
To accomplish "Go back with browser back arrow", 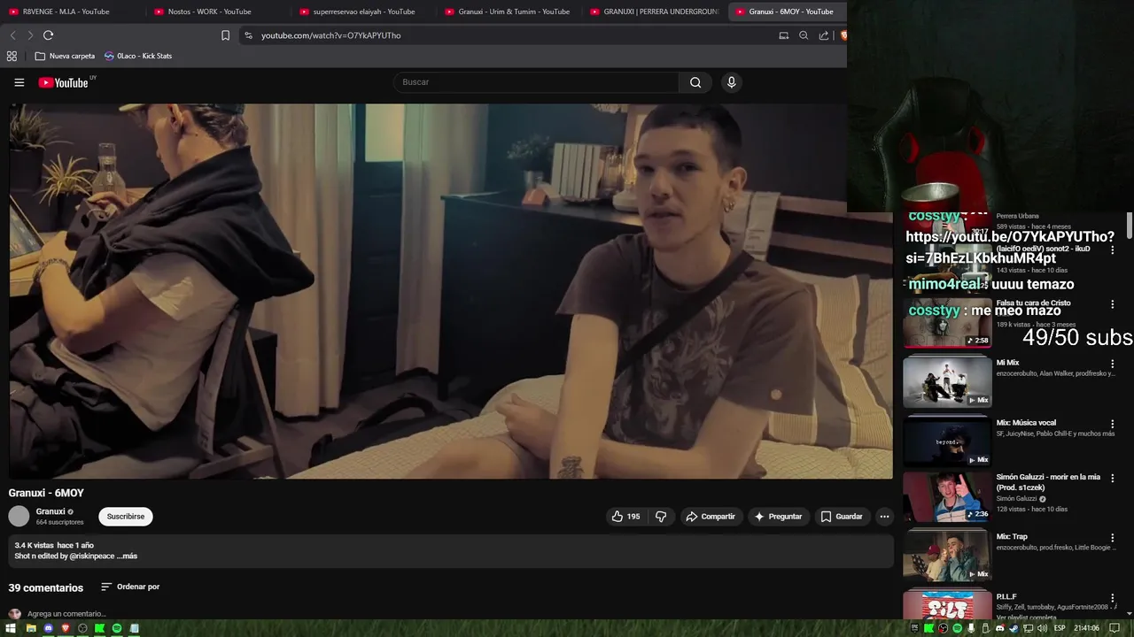I will point(12,35).
